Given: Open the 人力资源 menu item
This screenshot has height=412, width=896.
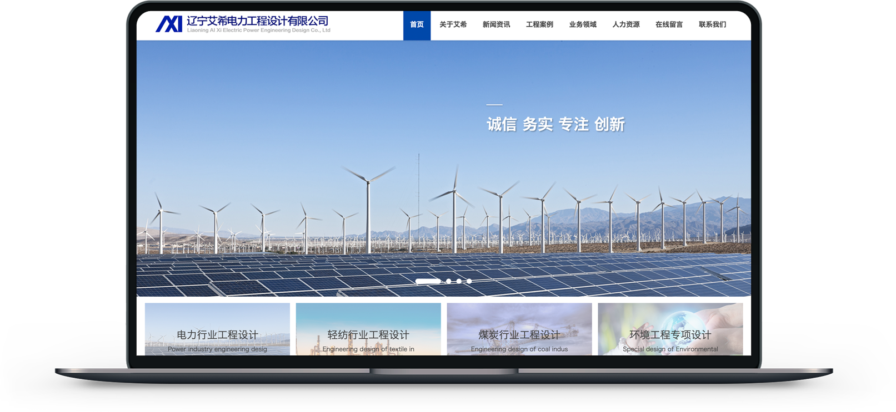Looking at the screenshot, I should pos(626,24).
